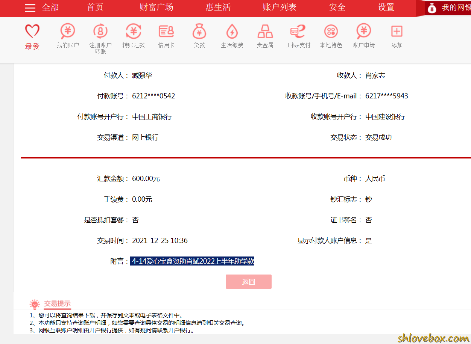Screen dimensions: 471x344
Task: Open the 财富广场 menu item
Action: [x=156, y=8]
